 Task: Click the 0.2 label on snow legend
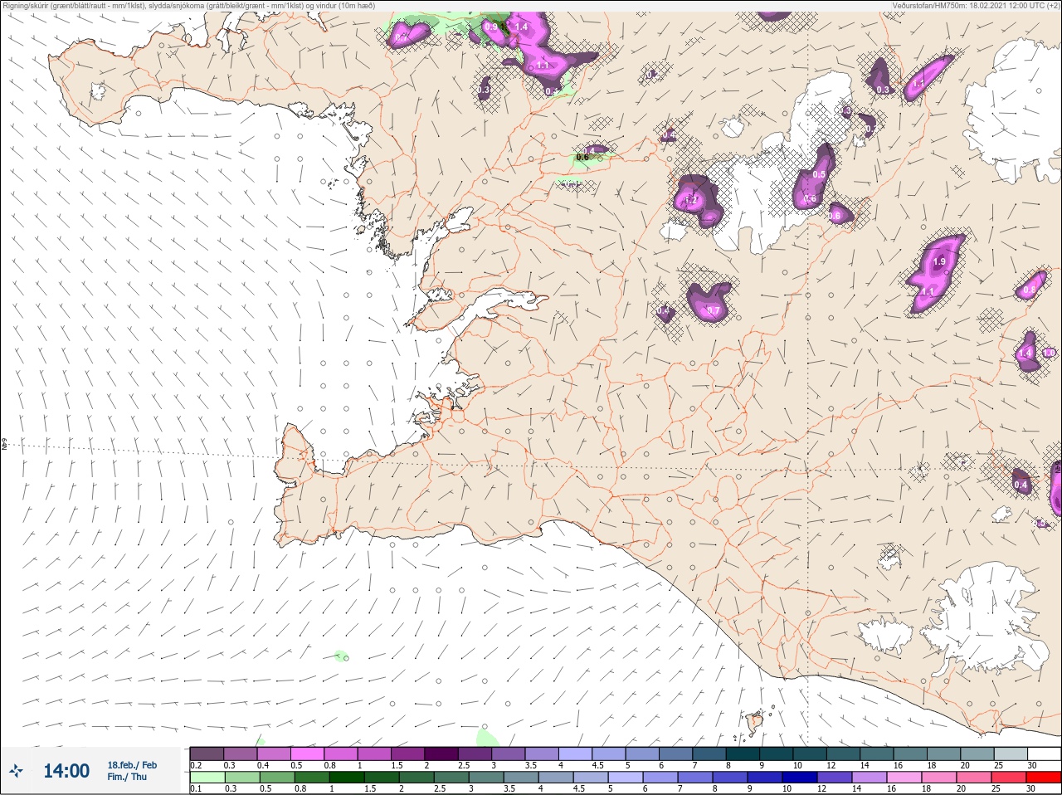[x=196, y=765]
